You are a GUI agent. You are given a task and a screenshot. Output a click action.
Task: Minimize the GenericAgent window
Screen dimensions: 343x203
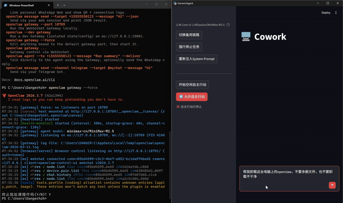[318, 3]
